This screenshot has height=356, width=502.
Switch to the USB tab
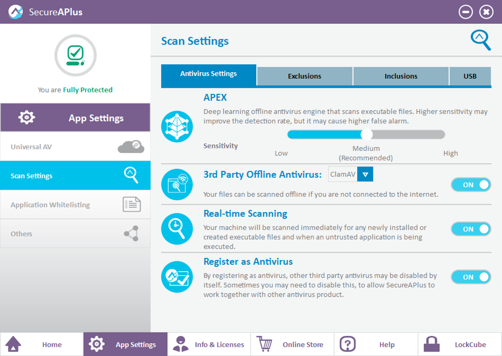[x=470, y=76]
